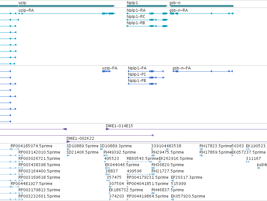Image resolution: width=267 pixels, height=201 pixels.
Task: Click the RP003438398.5prime EST label
Action: [39, 165]
